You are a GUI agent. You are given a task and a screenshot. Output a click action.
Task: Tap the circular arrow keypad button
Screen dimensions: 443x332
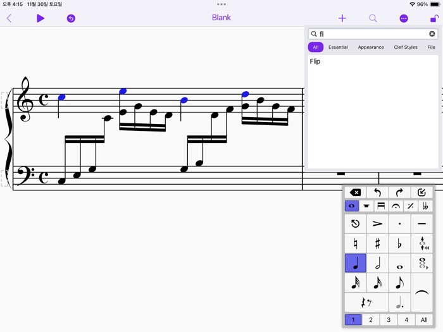click(356, 224)
